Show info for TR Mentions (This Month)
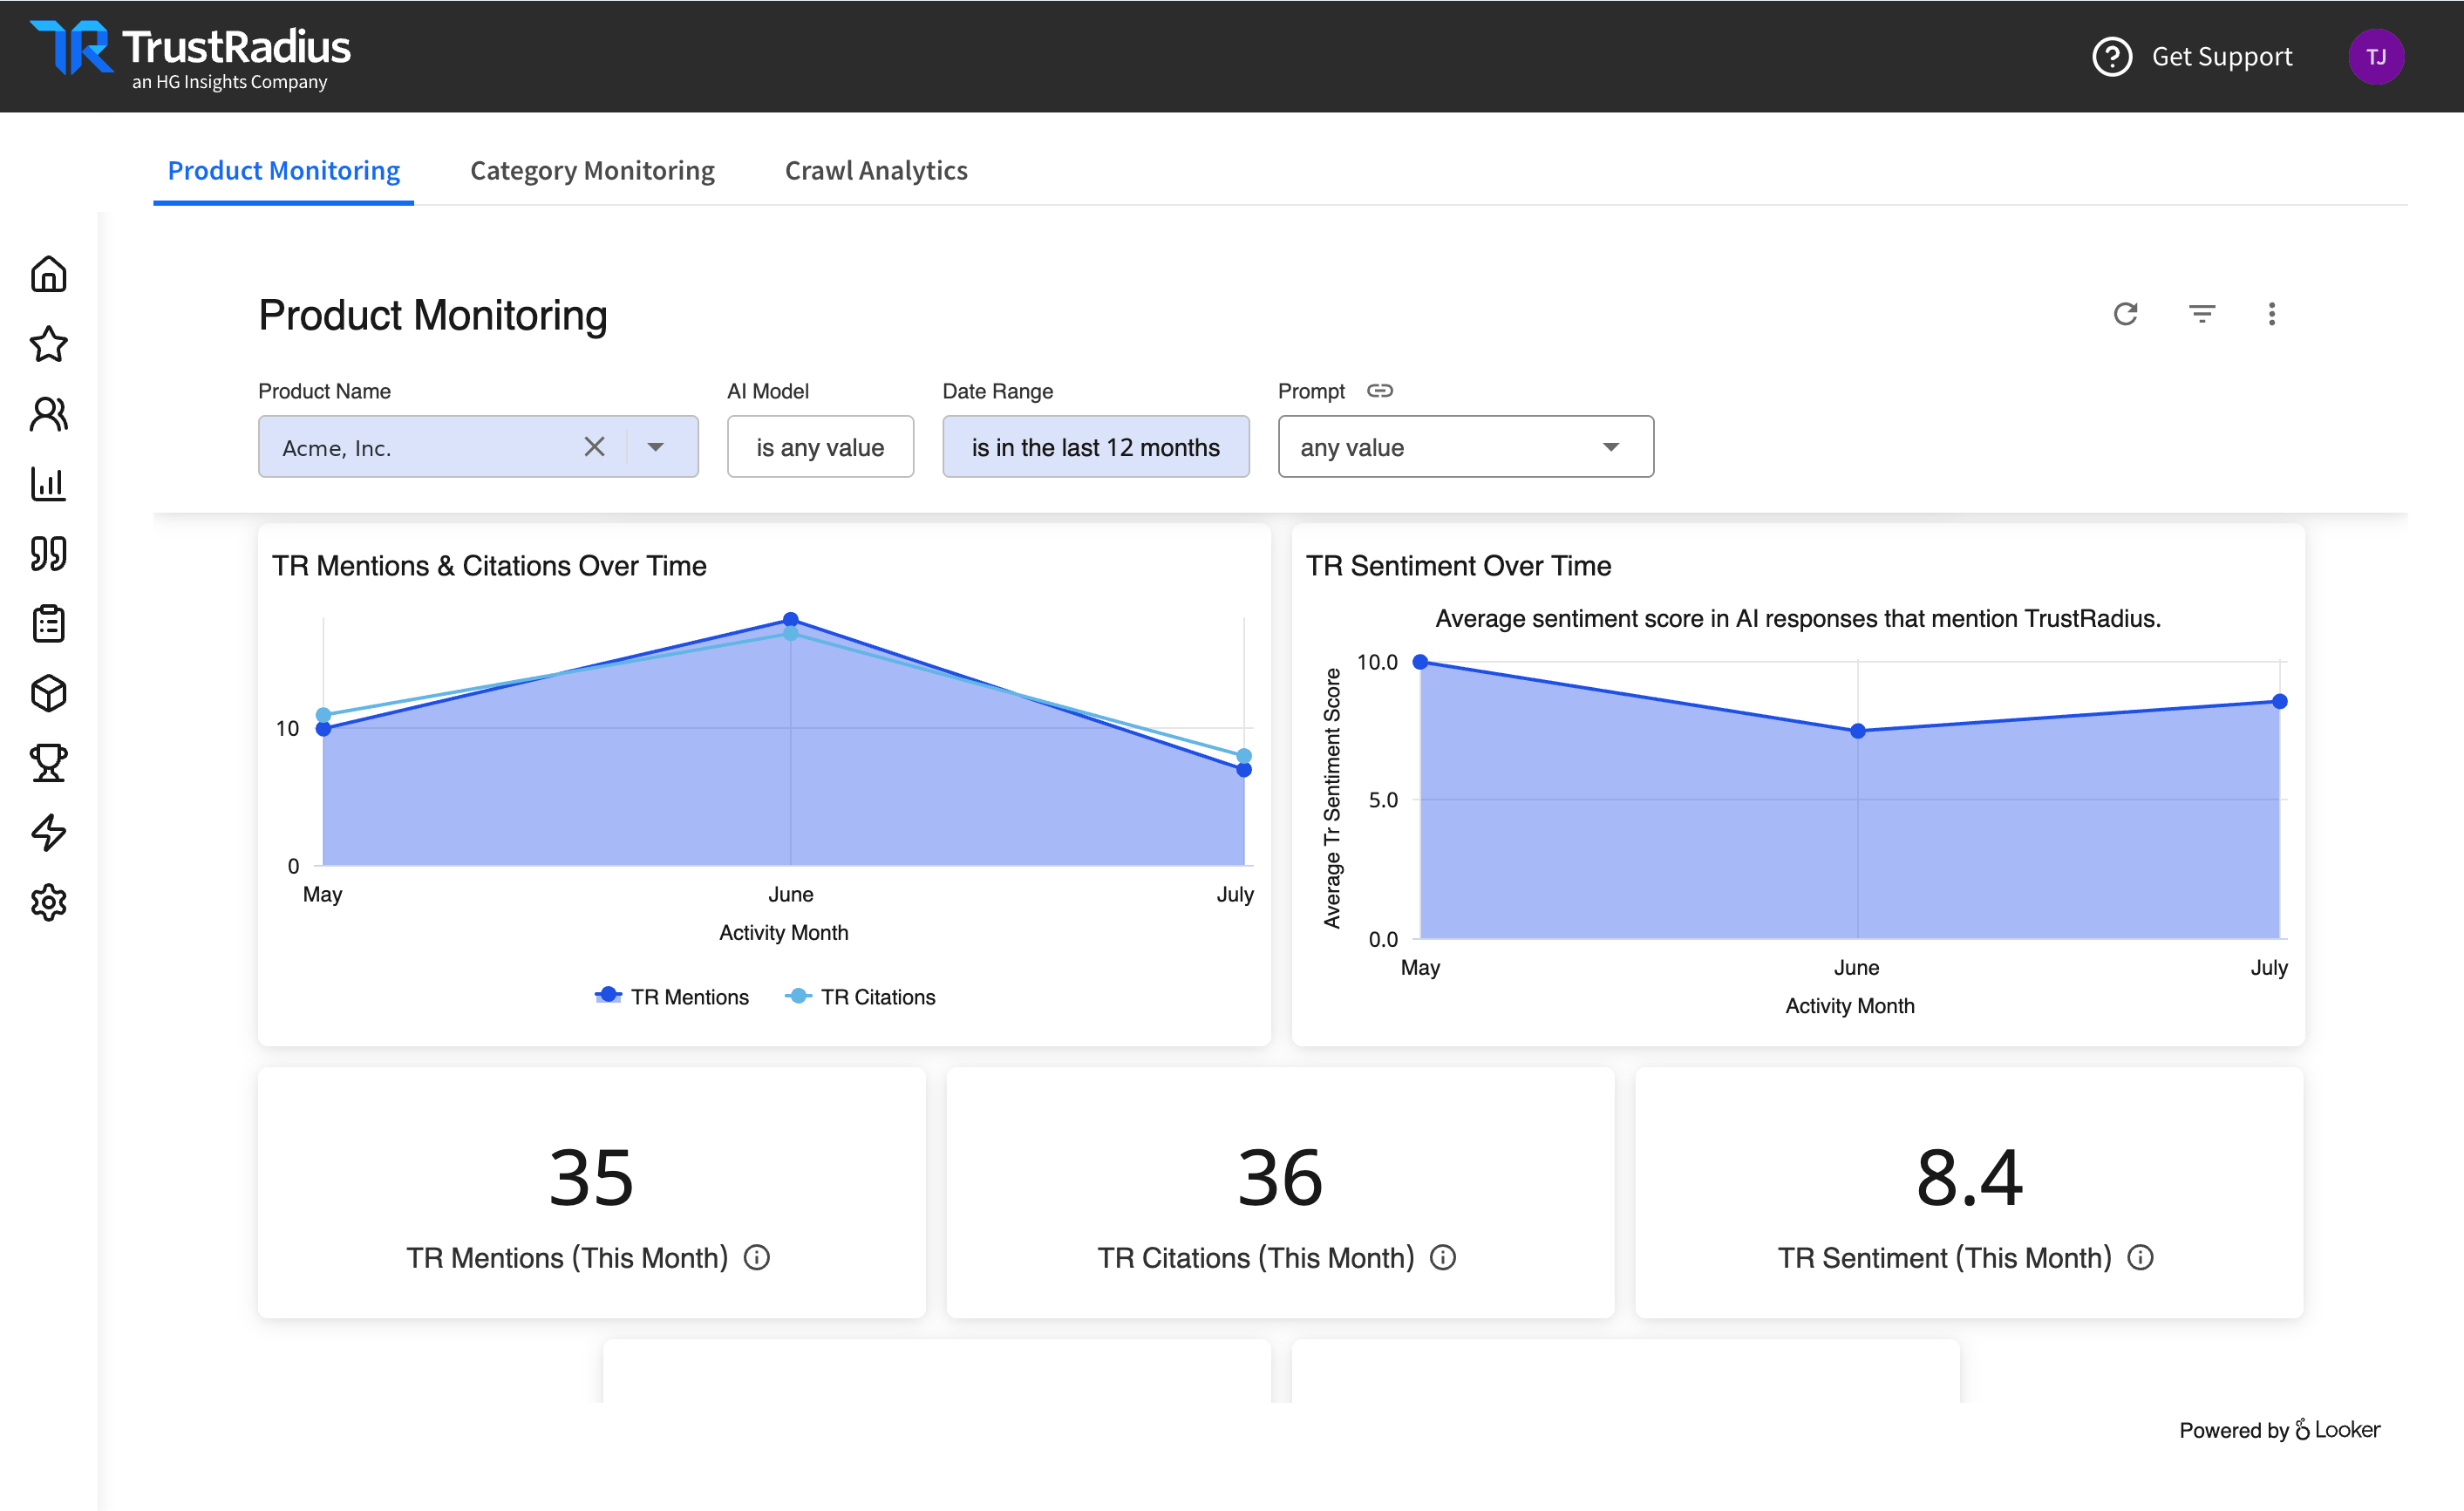Viewport: 2464px width, 1511px height. 756,1257
